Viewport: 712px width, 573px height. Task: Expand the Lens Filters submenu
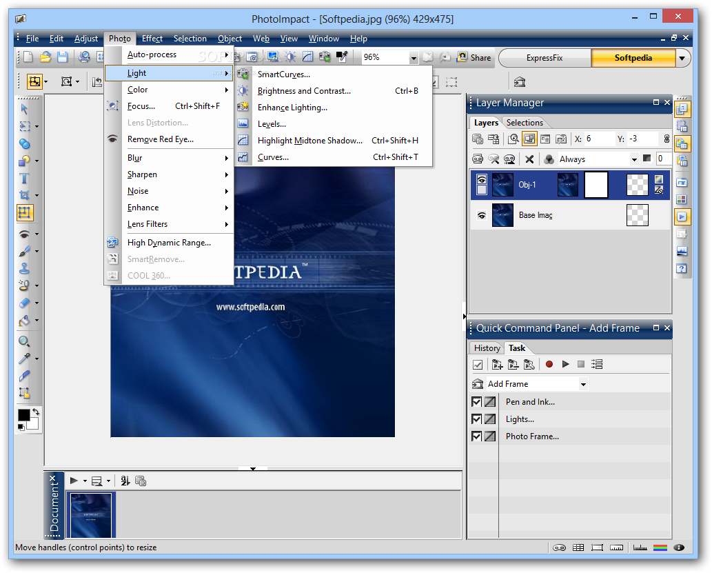coord(170,224)
